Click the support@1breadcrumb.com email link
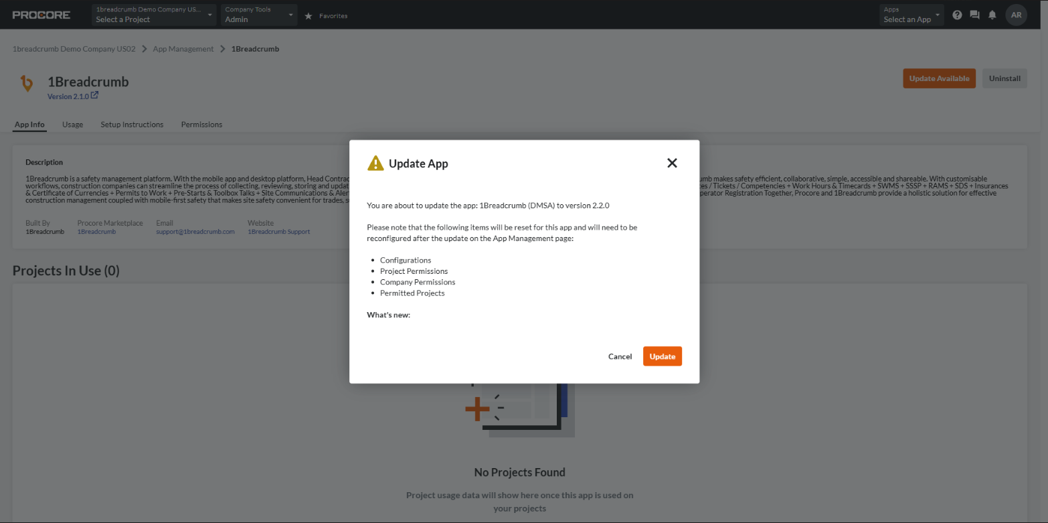 (195, 232)
